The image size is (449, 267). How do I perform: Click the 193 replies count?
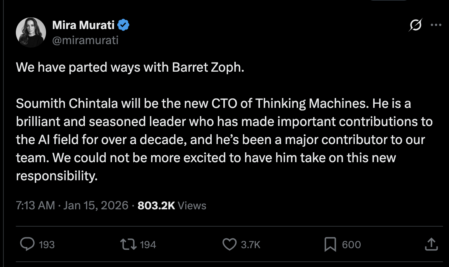[x=46, y=245]
